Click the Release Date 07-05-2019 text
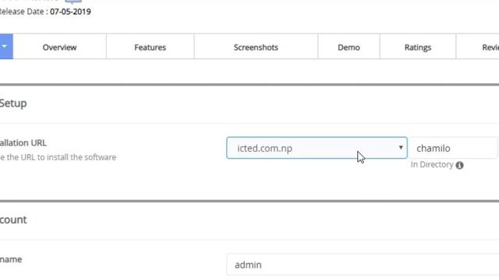The height and width of the screenshot is (280, 499). pos(45,12)
